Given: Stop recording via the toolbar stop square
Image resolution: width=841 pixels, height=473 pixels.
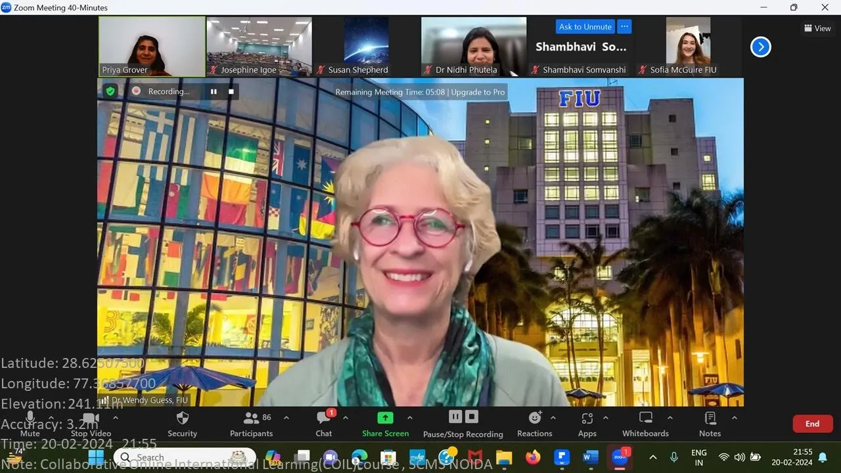Looking at the screenshot, I should click(x=472, y=417).
